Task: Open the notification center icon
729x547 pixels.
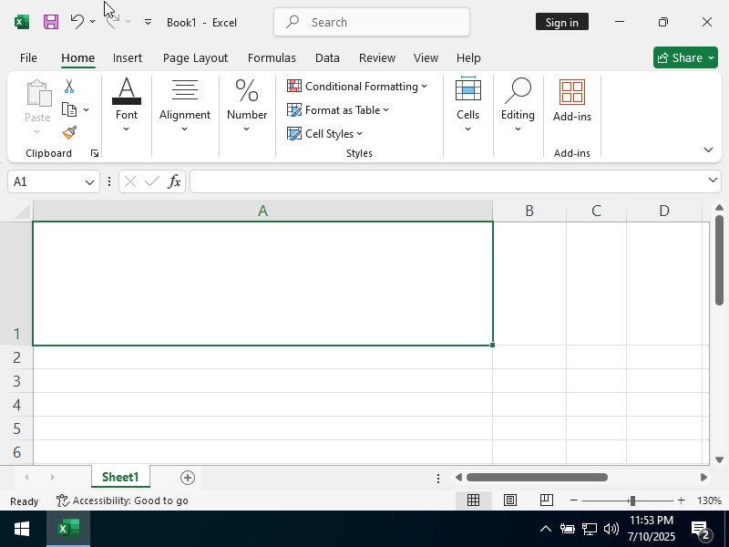Action: [x=700, y=529]
